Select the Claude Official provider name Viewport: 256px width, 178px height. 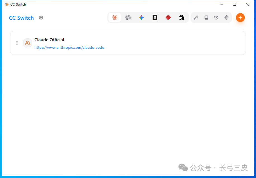tap(49, 40)
